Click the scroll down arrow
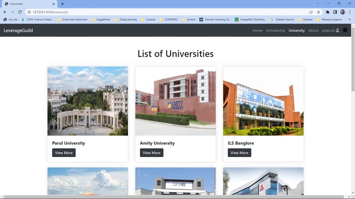Screen dimensions: 355x199 tap(353, 193)
